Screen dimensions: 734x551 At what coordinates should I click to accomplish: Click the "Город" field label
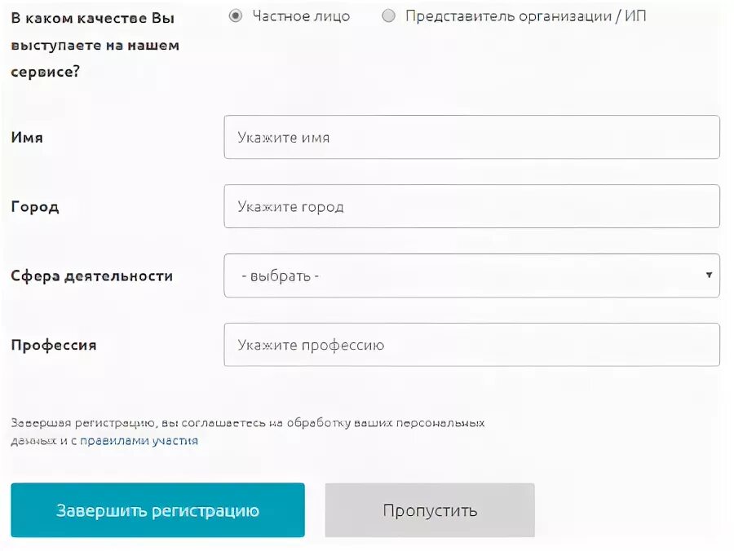click(35, 207)
